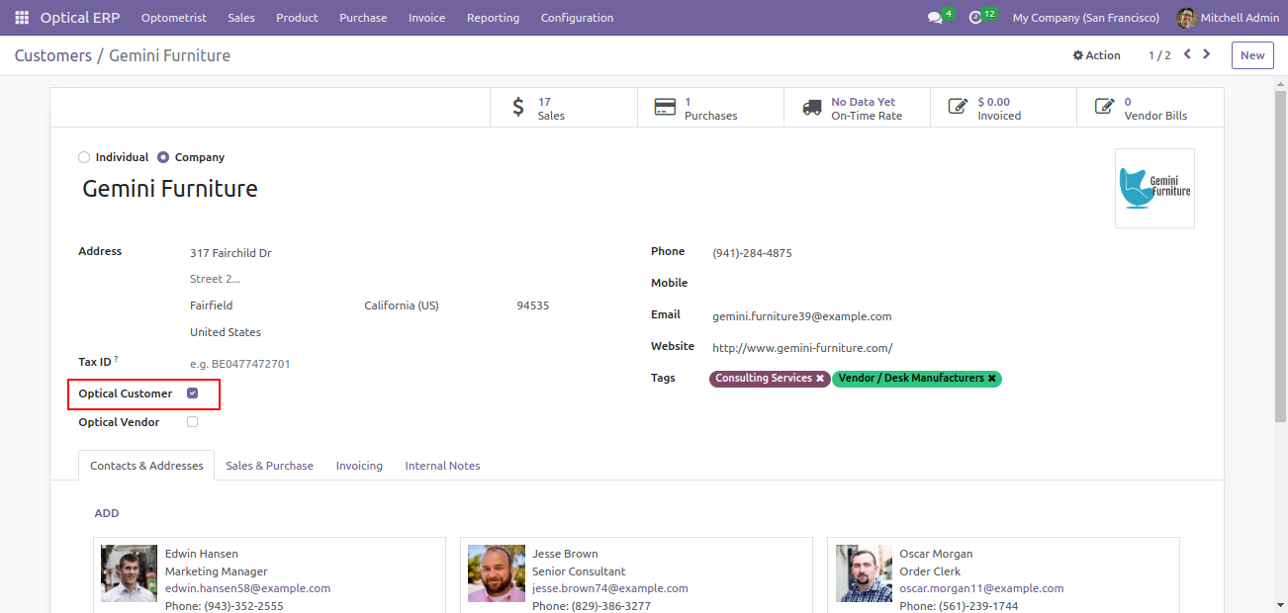The height and width of the screenshot is (613, 1288).
Task: Click the credit card Purchases icon
Action: click(x=665, y=108)
